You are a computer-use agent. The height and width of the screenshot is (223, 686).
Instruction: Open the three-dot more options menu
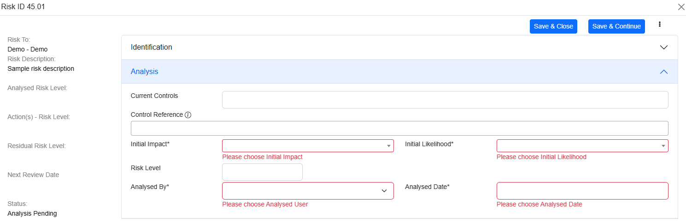point(660,24)
